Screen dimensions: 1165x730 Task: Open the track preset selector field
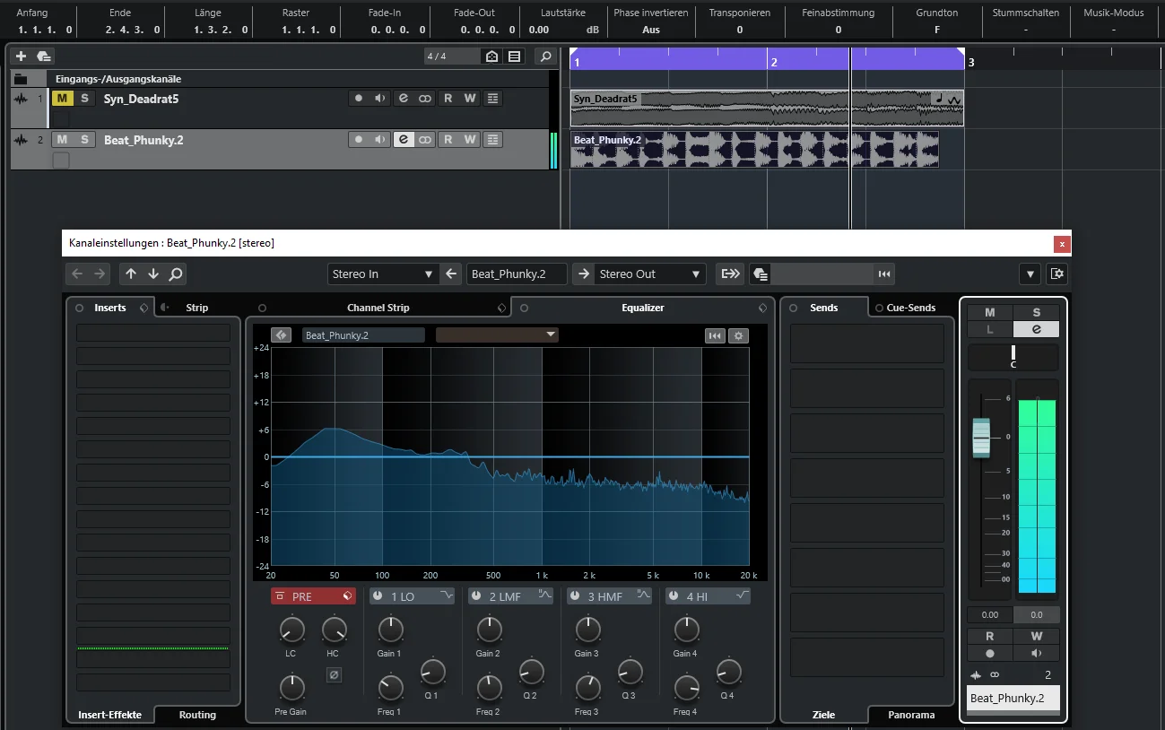point(822,274)
